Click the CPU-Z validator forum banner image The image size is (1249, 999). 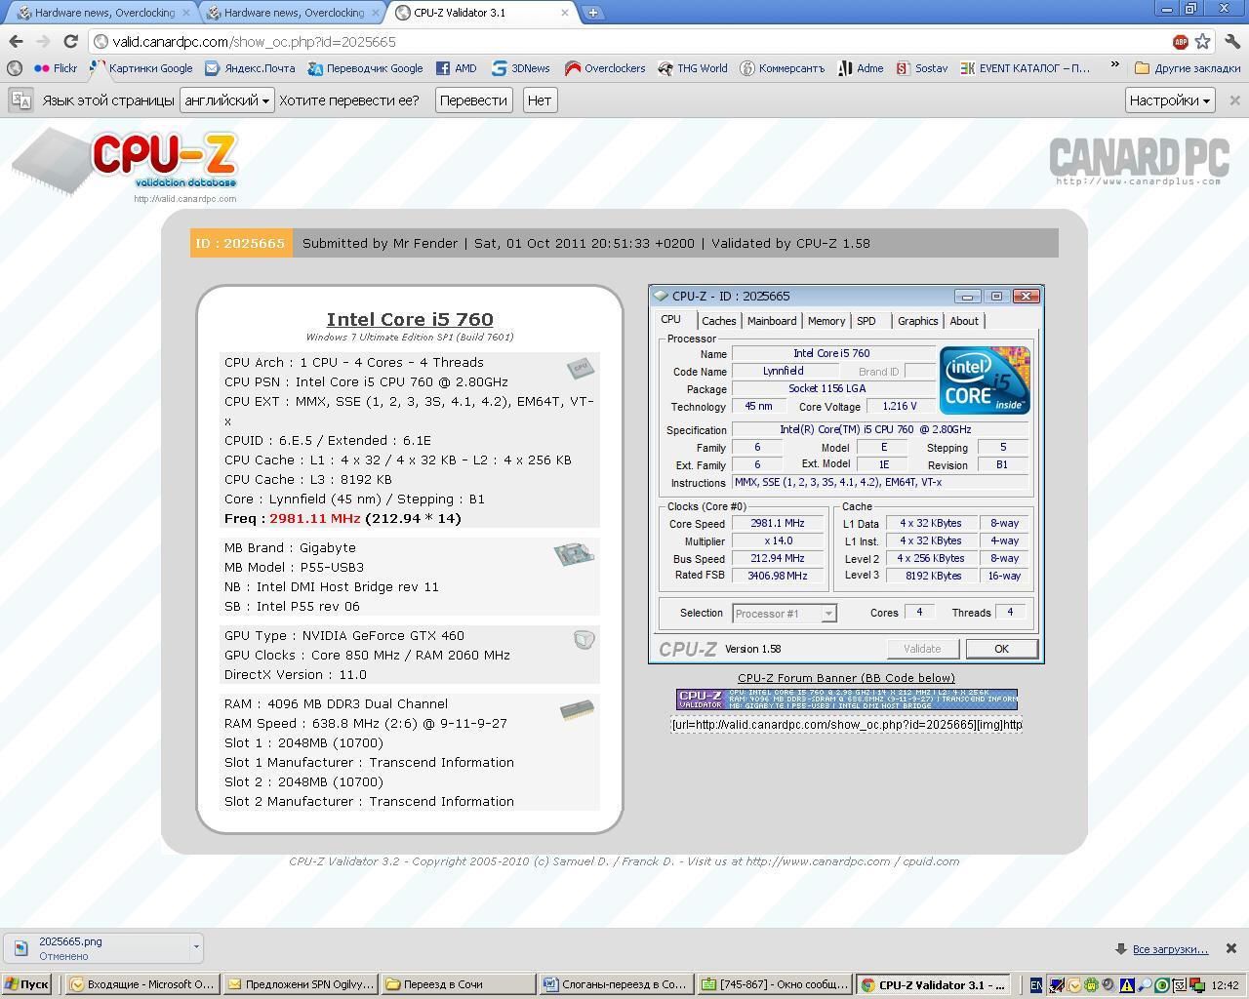(846, 699)
